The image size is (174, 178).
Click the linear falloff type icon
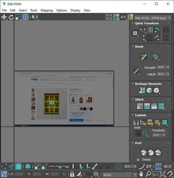click(136, 71)
